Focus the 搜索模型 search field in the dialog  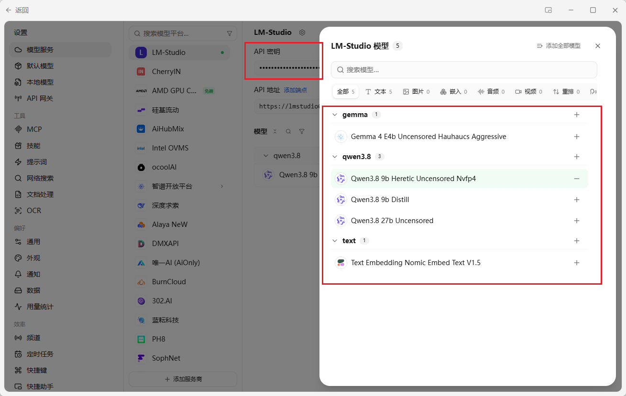464,70
